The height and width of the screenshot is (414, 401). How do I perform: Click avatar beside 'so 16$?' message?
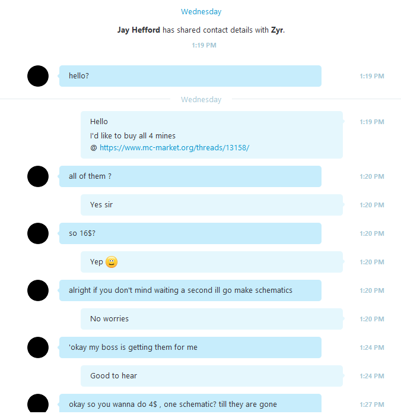[x=38, y=233]
